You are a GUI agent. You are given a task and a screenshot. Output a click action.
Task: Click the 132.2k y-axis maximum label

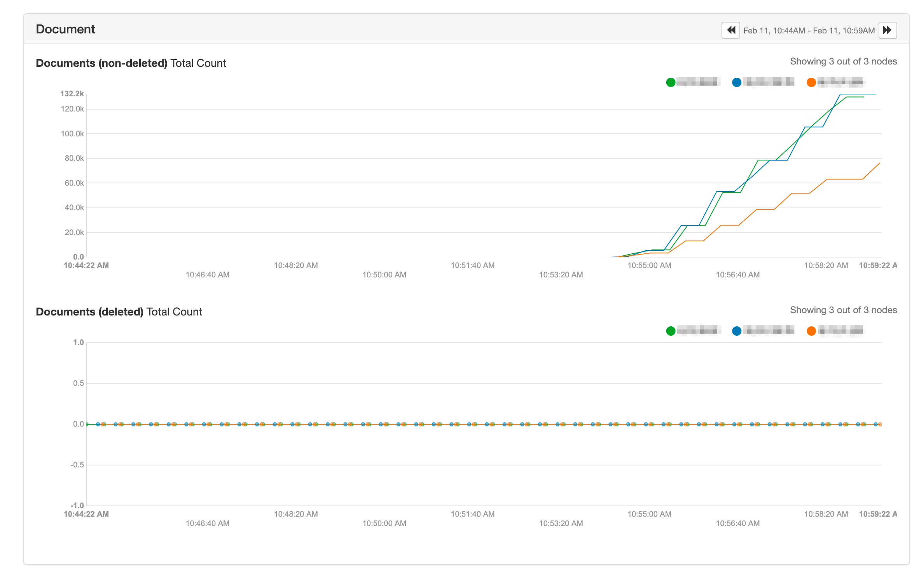[x=72, y=94]
